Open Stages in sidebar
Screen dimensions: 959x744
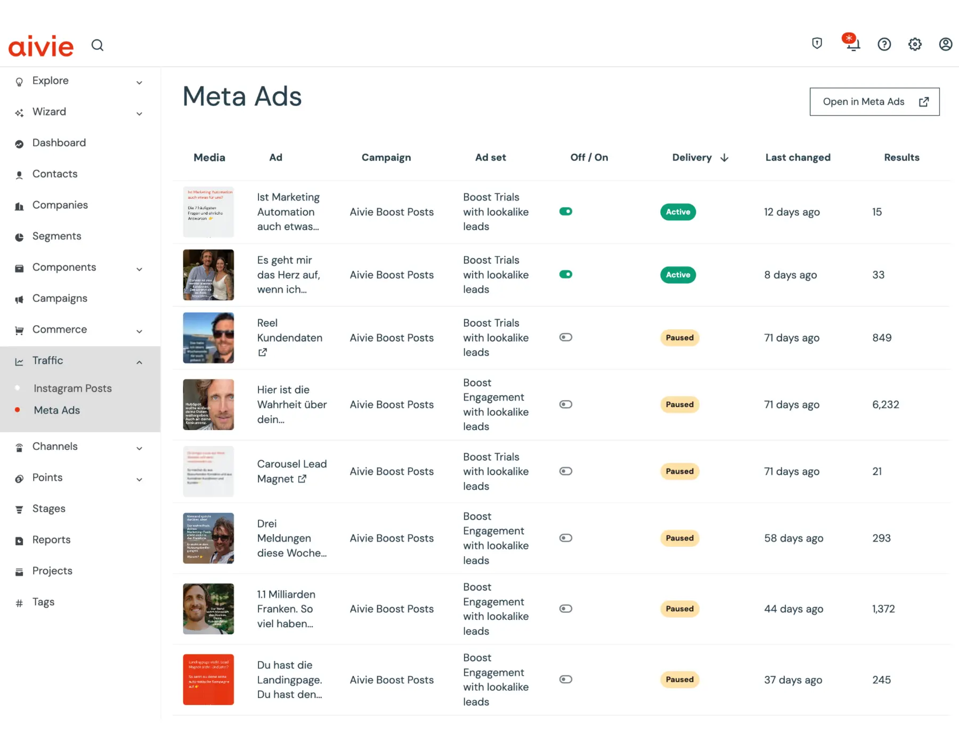[x=48, y=509]
